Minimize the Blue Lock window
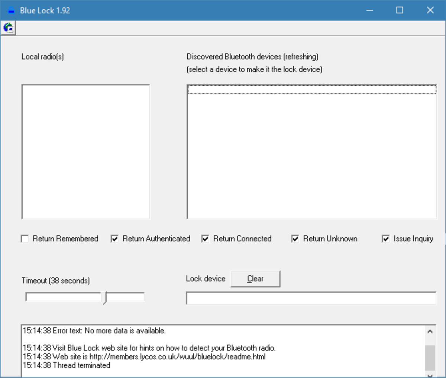This screenshot has height=378, width=446. pyautogui.click(x=369, y=10)
